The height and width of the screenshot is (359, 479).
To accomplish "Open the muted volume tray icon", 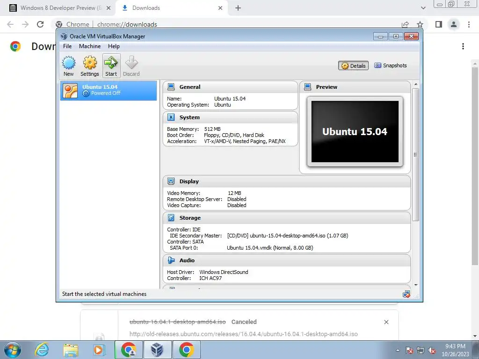I will coord(432,351).
